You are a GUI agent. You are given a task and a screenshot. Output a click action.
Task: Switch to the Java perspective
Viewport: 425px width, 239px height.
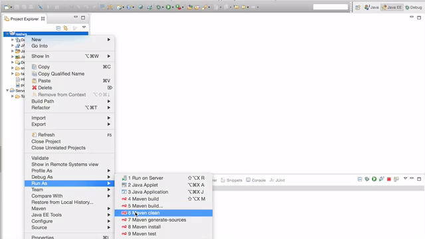click(x=372, y=7)
